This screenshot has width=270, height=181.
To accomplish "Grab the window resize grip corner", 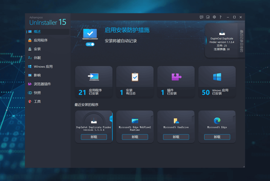I will click(244, 166).
